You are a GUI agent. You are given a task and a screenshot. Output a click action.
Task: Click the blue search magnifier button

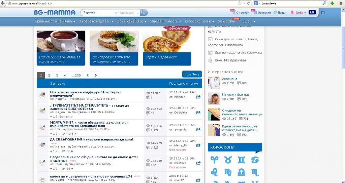[x=144, y=12]
